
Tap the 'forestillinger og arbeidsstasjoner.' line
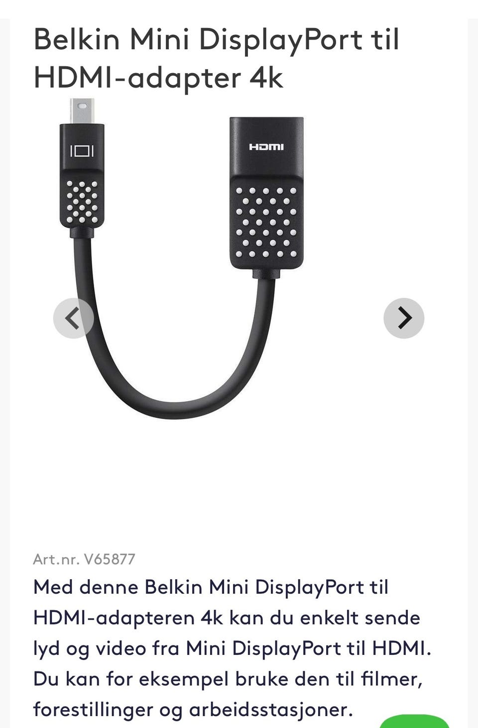[x=193, y=710]
